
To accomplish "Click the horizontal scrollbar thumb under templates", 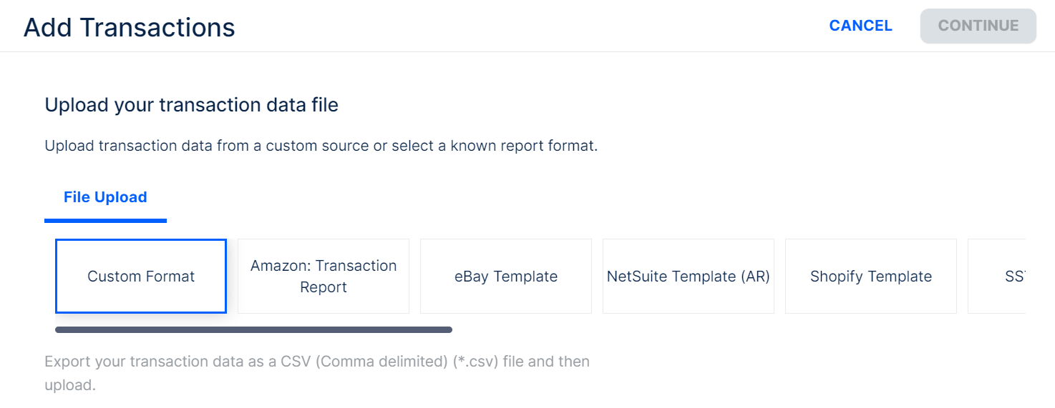I will [x=253, y=330].
